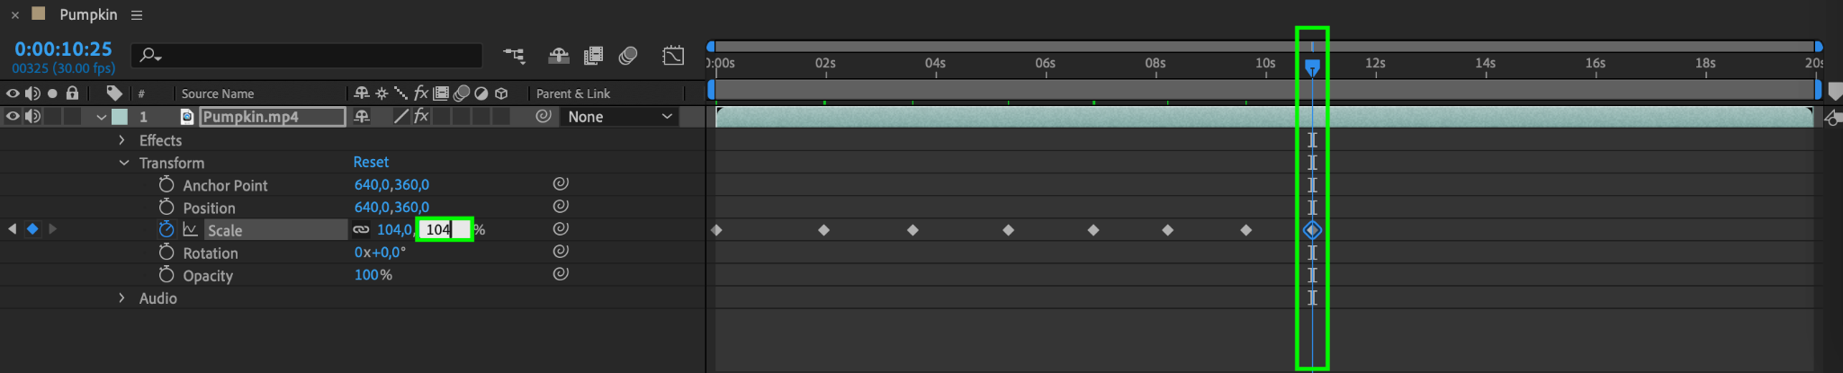Reset the Transform properties
Viewport: 1843px width, 373px height.
(x=371, y=162)
